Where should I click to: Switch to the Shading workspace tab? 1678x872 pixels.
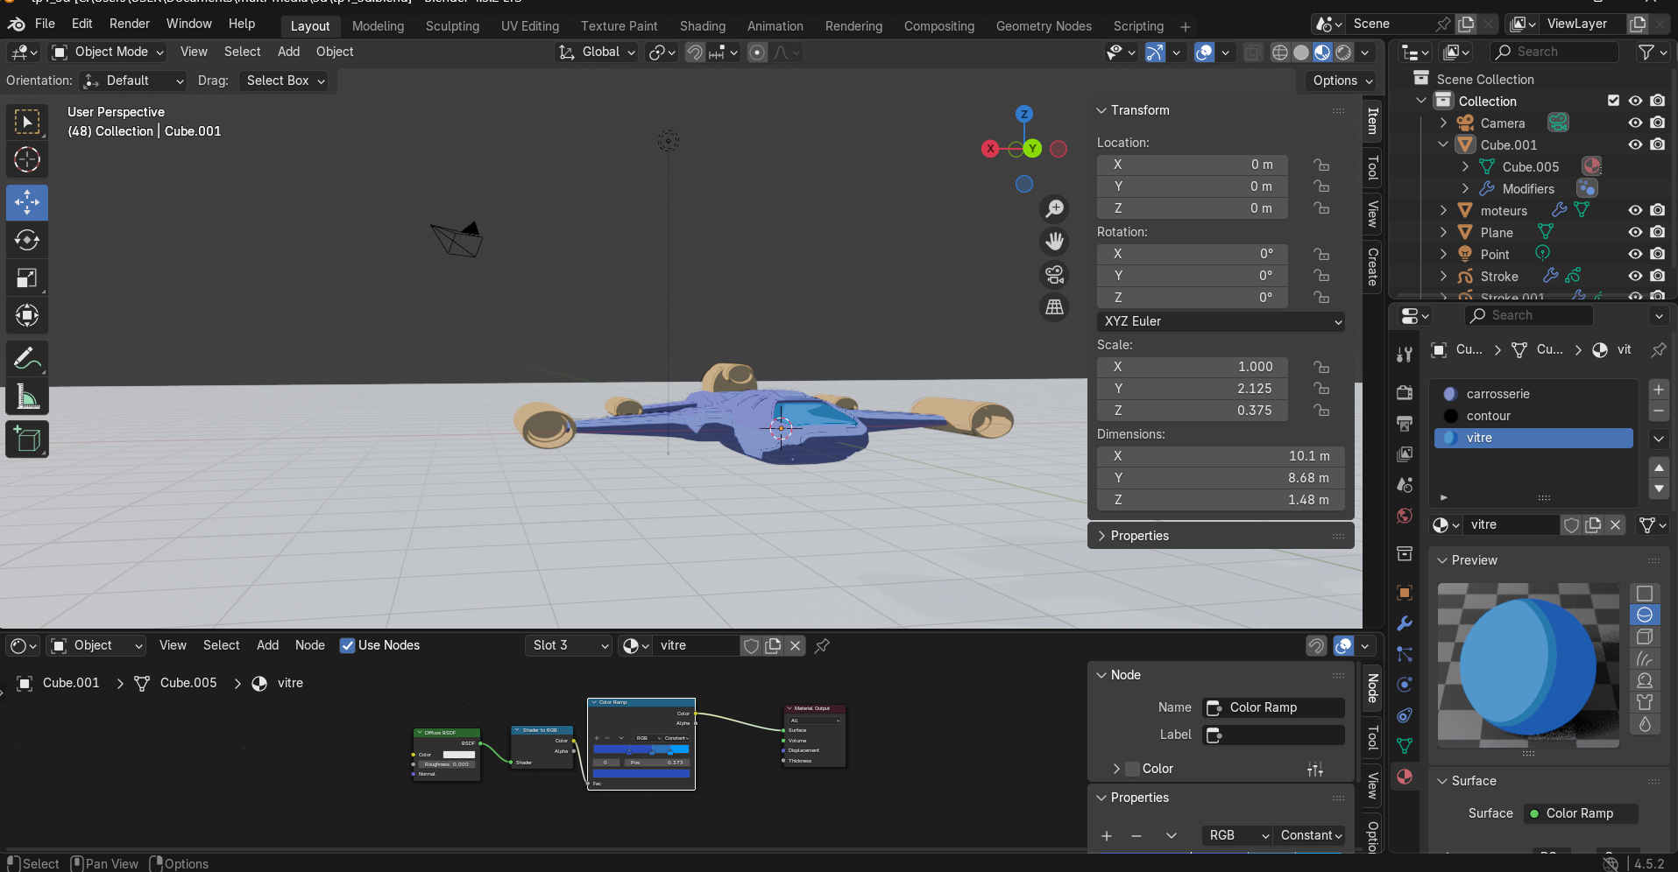click(702, 26)
